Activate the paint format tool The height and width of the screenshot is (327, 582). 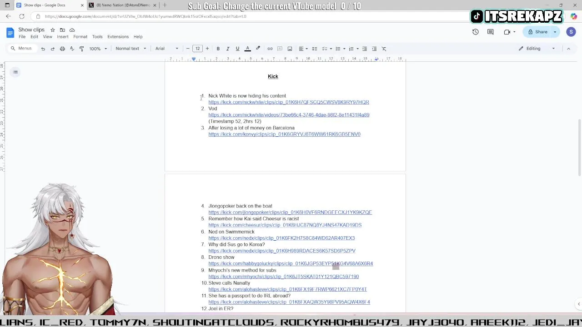pyautogui.click(x=81, y=49)
